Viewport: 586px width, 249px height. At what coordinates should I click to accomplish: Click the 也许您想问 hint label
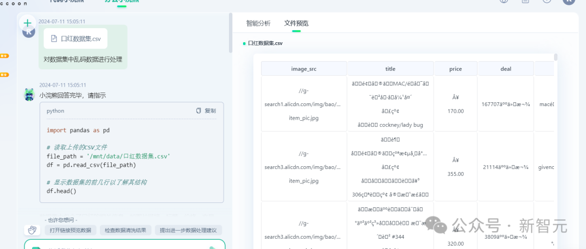tap(61, 220)
